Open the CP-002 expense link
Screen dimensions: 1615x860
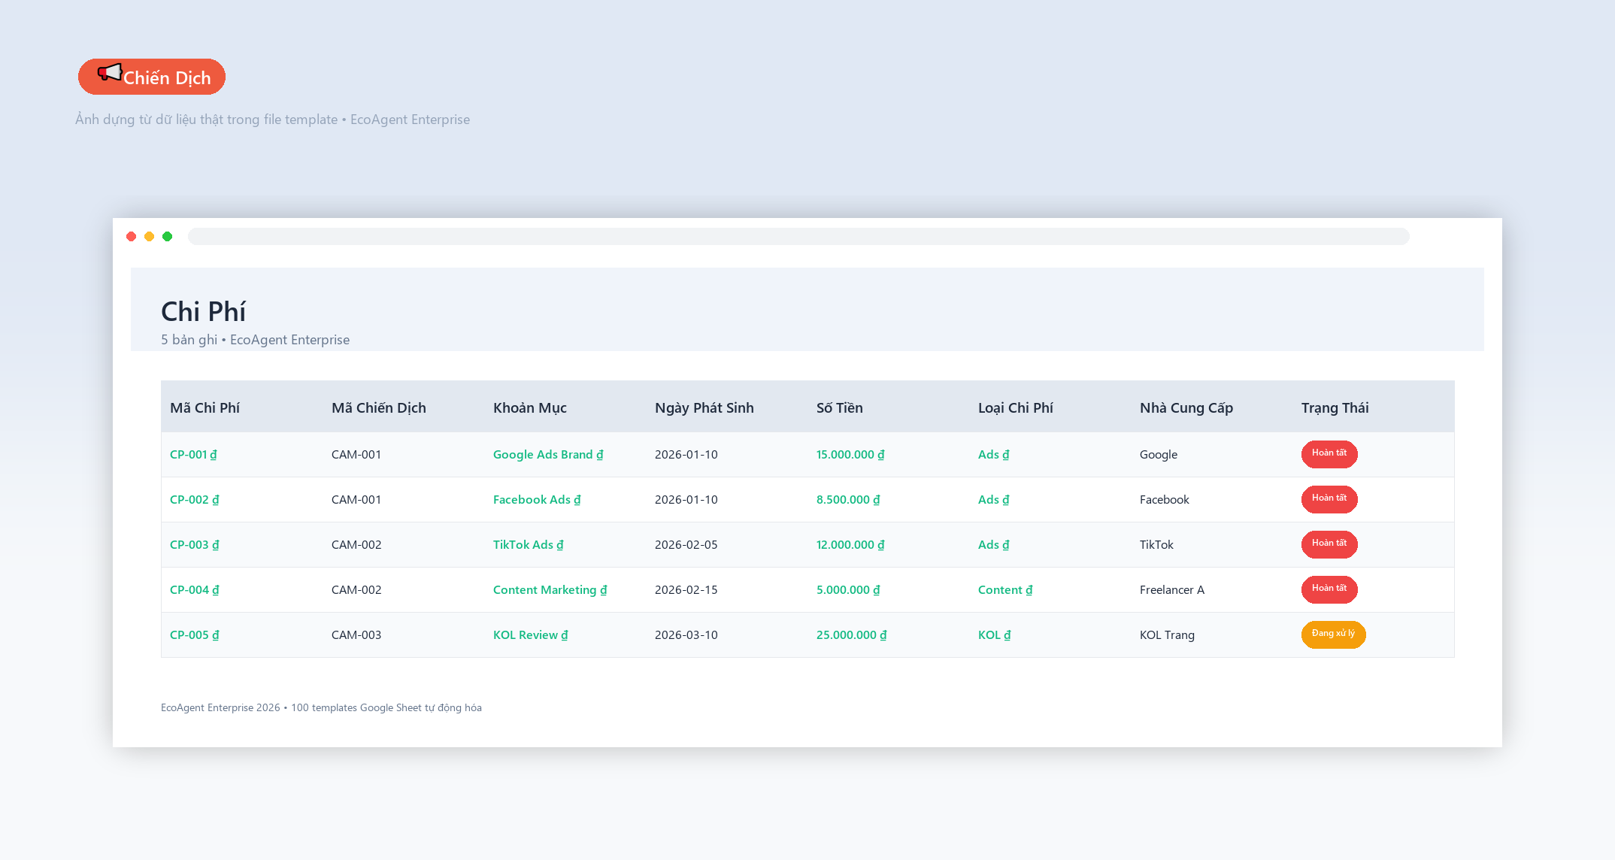(194, 500)
